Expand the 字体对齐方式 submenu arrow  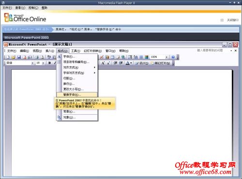click(95, 73)
